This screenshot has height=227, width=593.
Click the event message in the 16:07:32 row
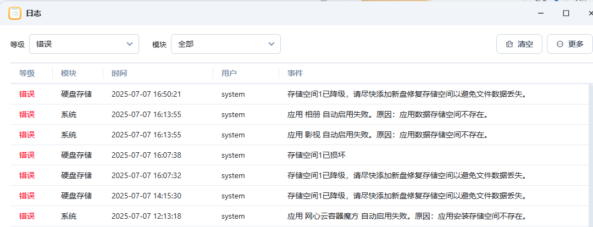(x=407, y=175)
